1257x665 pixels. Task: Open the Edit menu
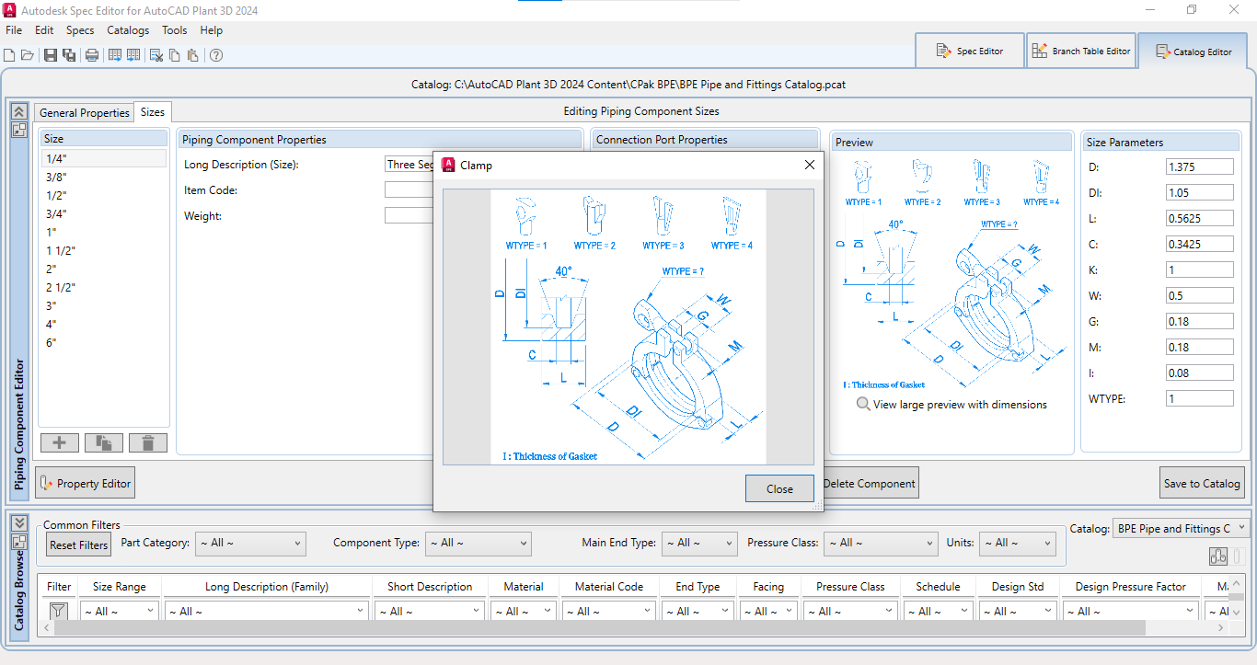[44, 30]
